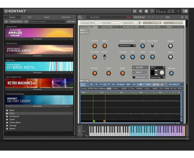Enable the REVERB effect button

pyautogui.click(x=140, y=67)
